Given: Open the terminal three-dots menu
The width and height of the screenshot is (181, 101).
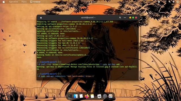Looking at the screenshot, I should (125, 17).
